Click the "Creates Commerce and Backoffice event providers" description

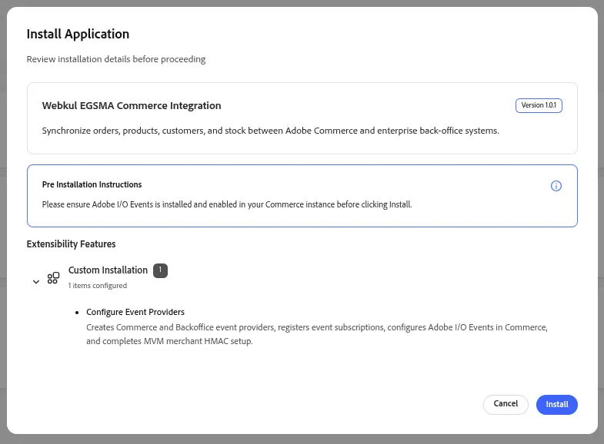[317, 334]
